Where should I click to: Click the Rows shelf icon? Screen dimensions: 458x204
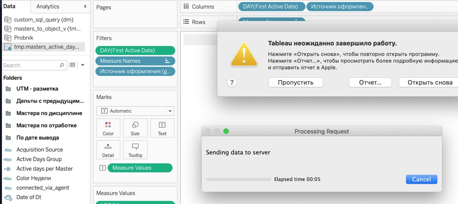click(186, 22)
